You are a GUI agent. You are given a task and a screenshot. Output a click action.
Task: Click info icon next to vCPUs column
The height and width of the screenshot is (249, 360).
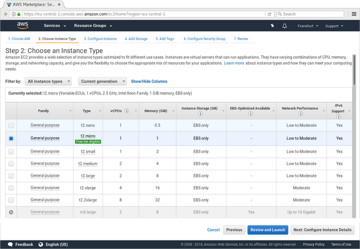pyautogui.click(x=126, y=111)
